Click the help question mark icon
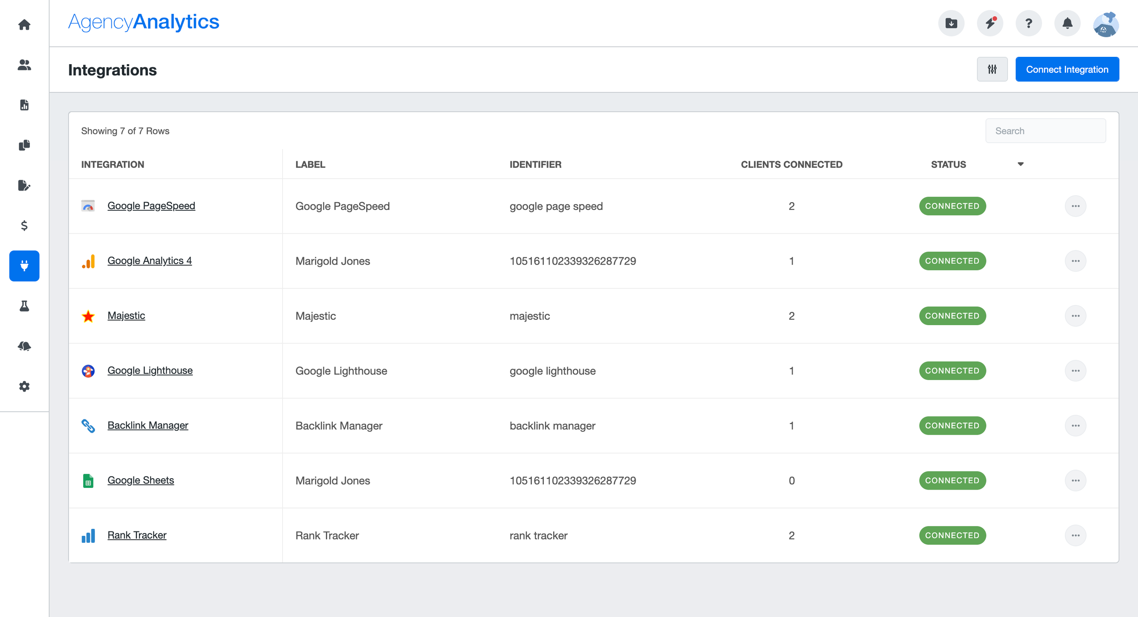 pyautogui.click(x=1028, y=24)
